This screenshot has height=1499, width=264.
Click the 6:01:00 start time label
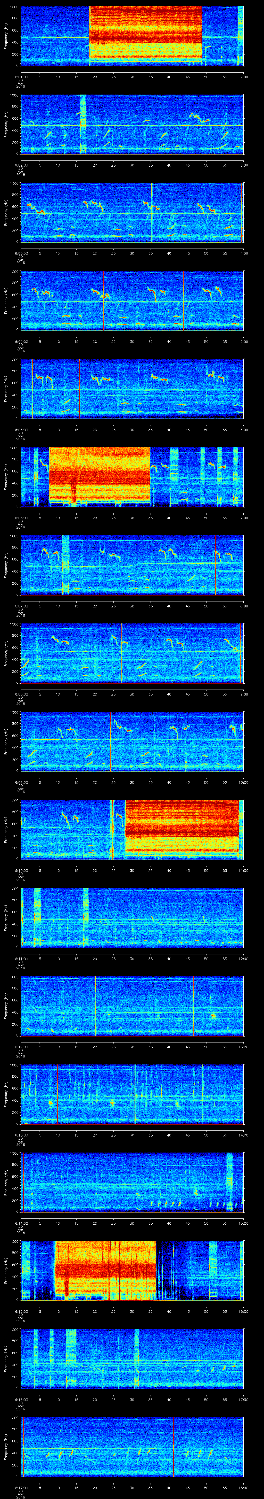21,76
